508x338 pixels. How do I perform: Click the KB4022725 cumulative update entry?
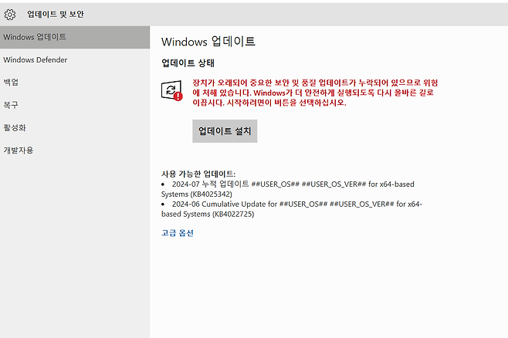(292, 209)
